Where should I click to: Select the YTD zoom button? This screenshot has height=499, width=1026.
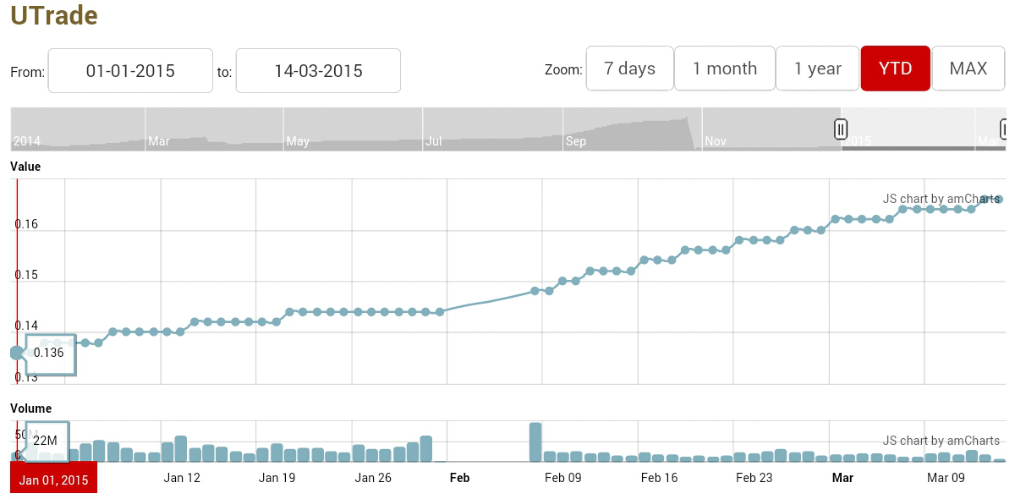point(896,69)
